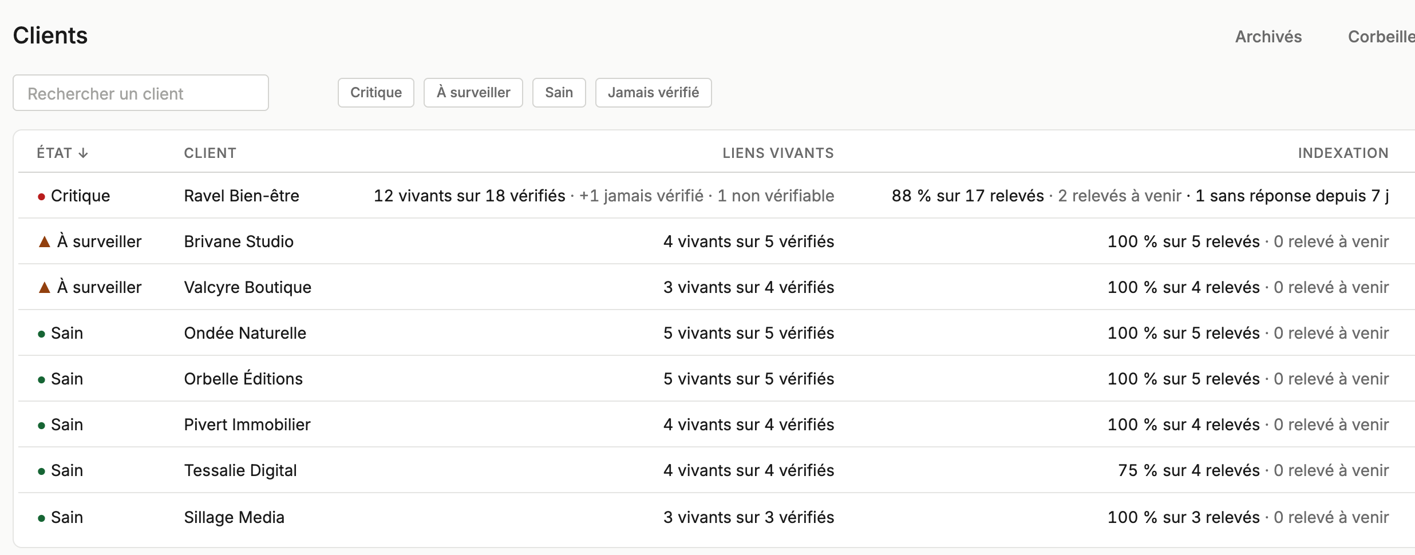Screen dimensions: 1415x555
Task: Click '88 % sur 17 relevés' value
Action: 968,196
